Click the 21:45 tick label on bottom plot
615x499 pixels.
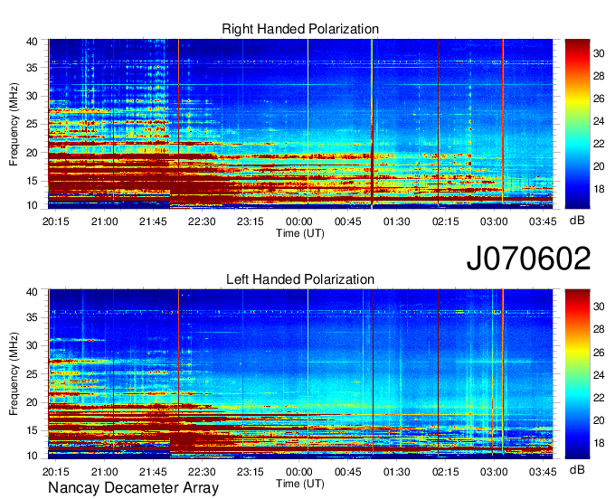coord(153,472)
